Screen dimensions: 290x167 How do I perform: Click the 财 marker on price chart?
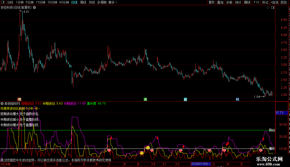tap(237, 99)
